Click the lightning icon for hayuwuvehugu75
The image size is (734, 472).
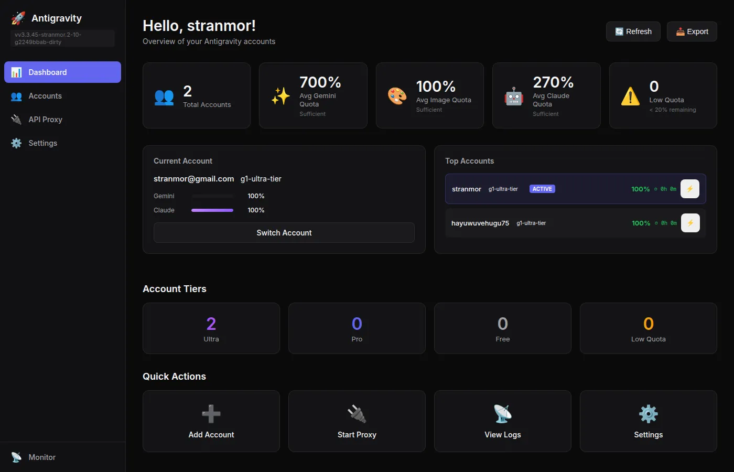690,223
